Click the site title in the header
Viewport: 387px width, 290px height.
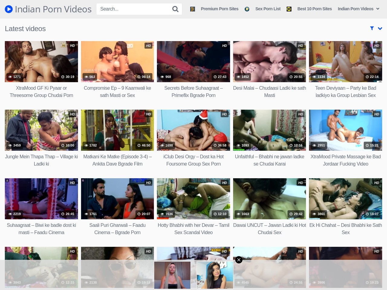click(53, 9)
